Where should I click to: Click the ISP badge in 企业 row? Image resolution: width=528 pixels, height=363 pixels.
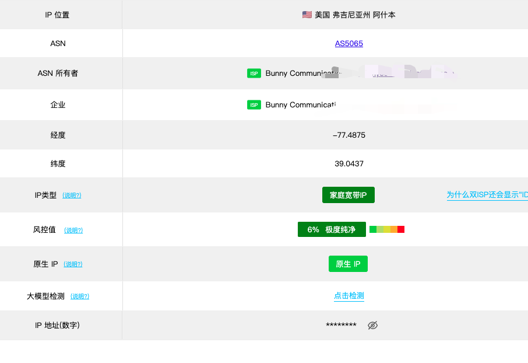click(254, 105)
